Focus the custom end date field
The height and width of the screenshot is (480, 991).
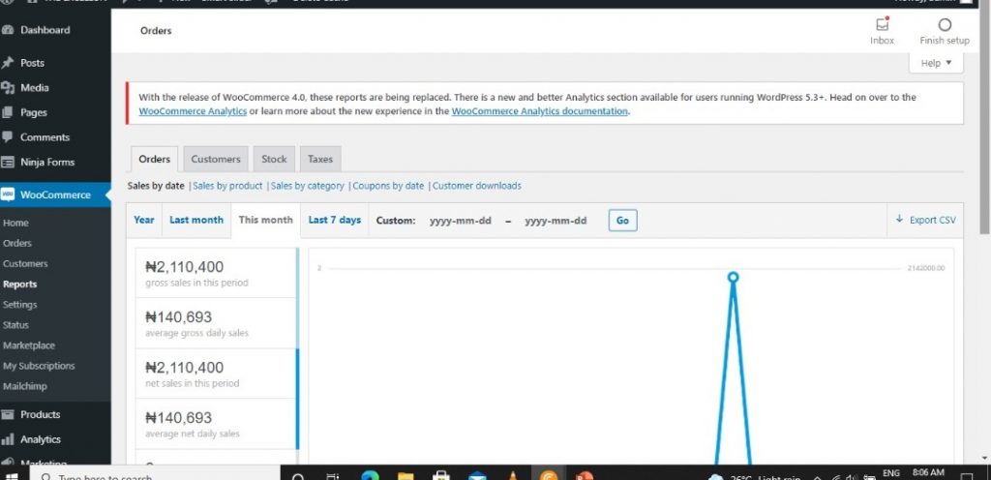[556, 221]
